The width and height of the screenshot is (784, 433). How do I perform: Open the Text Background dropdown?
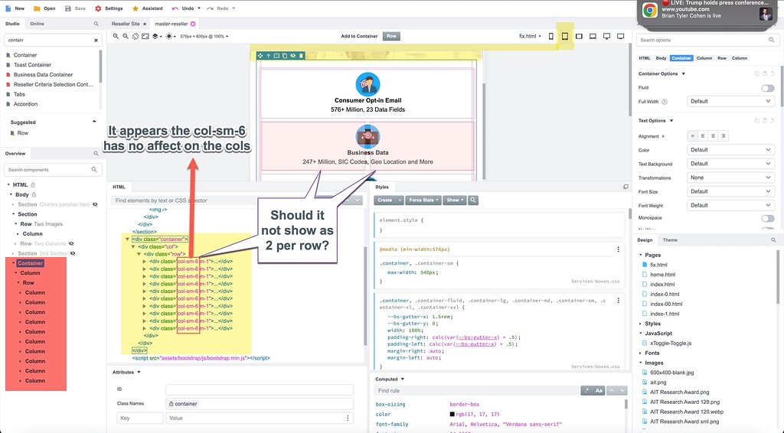730,164
